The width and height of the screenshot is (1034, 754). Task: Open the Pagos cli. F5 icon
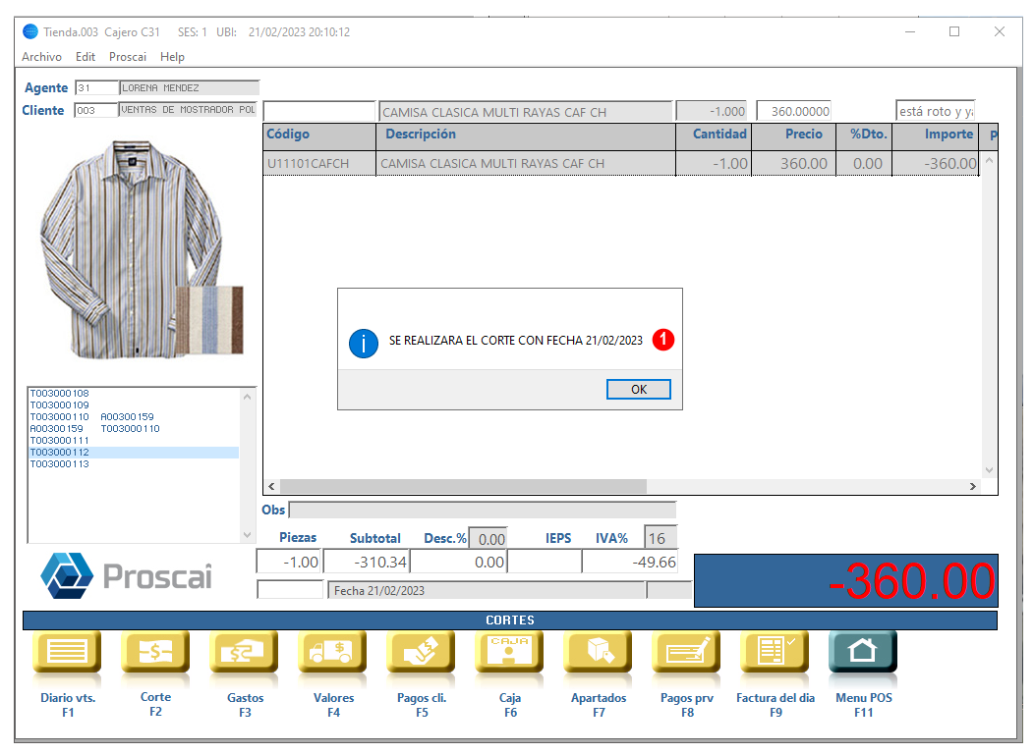[x=421, y=652]
